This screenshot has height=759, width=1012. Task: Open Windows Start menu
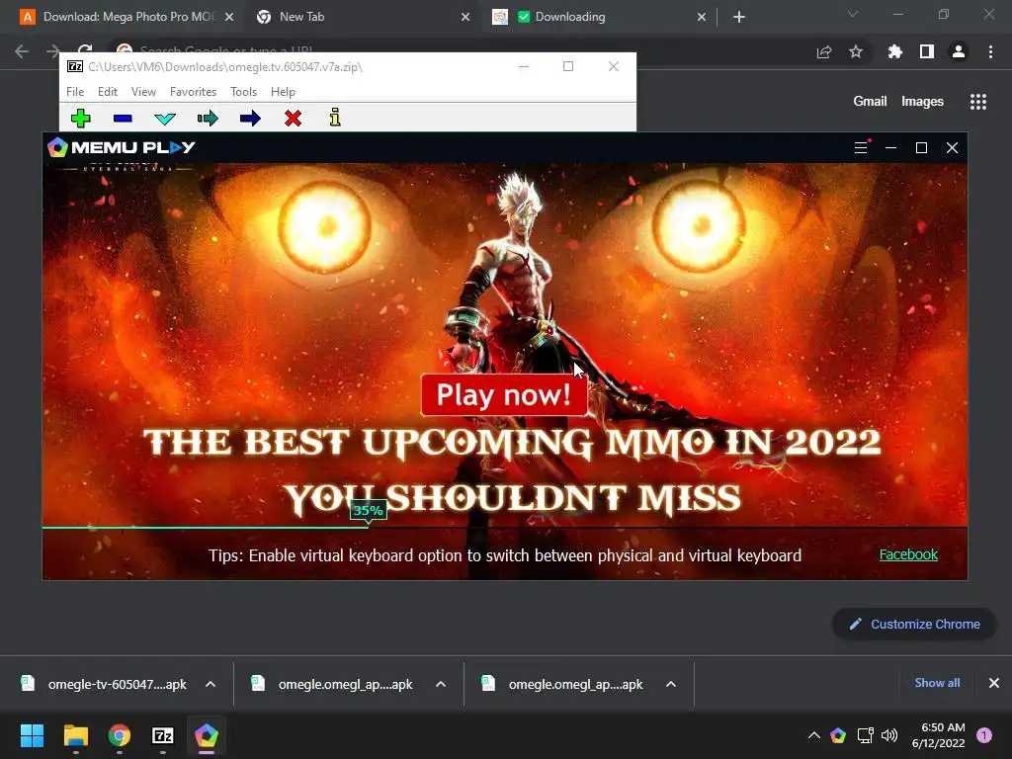[x=32, y=735]
